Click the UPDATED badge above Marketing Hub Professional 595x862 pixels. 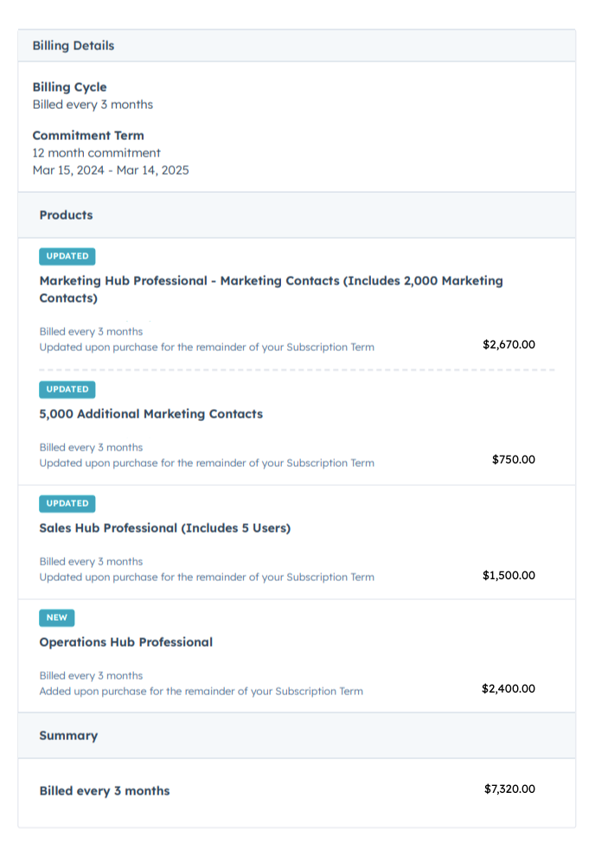[x=67, y=256]
